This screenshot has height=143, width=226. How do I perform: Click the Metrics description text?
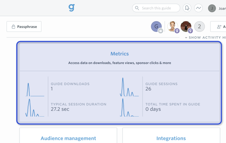(x=120, y=63)
